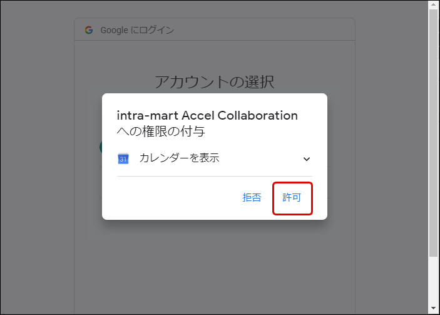
Task: Click the カレンダーを表示 permission text
Action: click(179, 158)
